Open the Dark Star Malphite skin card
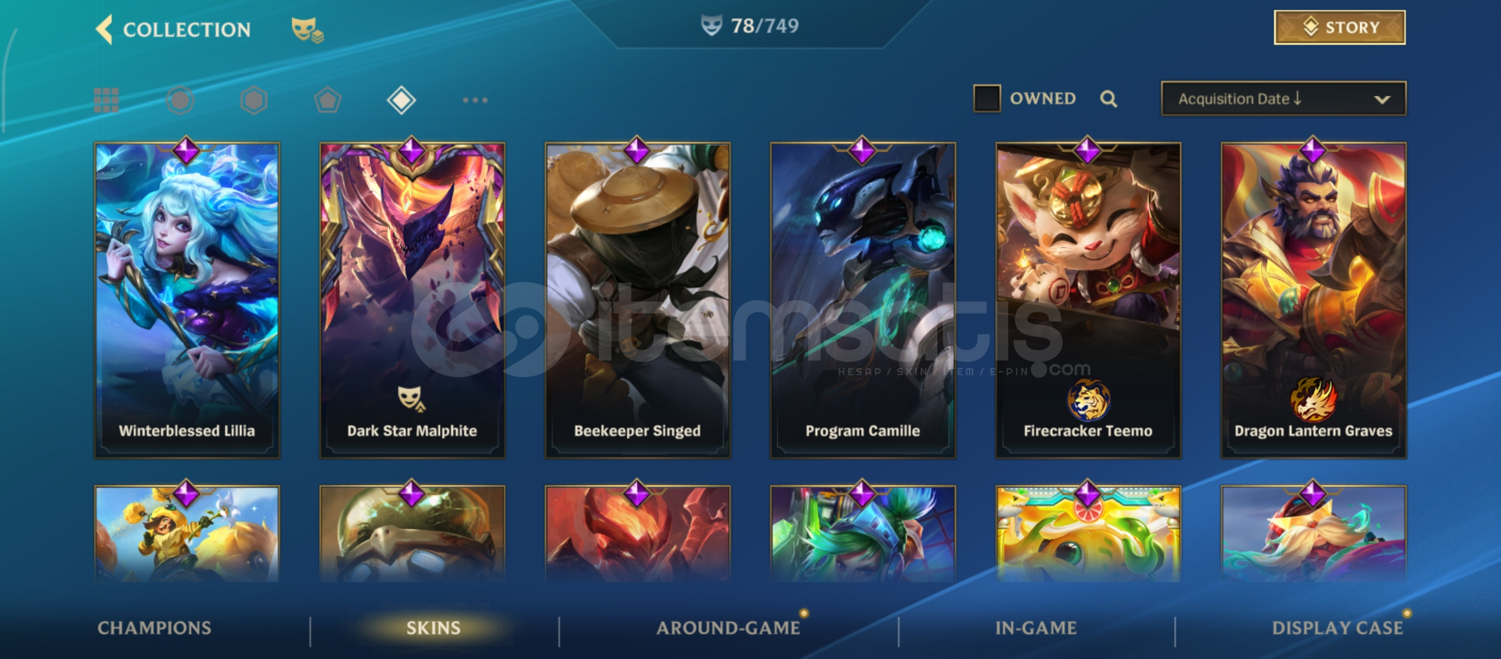The height and width of the screenshot is (659, 1501). [412, 300]
